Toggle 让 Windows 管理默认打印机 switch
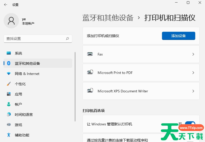Screen dimensions: 205x142 (x=190, y=124)
